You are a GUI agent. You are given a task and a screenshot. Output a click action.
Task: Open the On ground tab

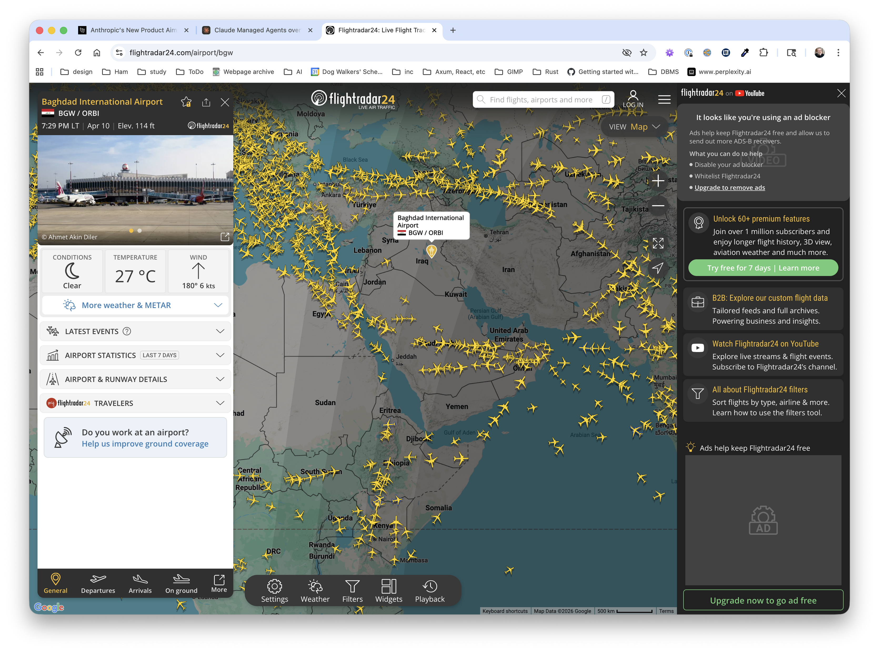coord(181,584)
